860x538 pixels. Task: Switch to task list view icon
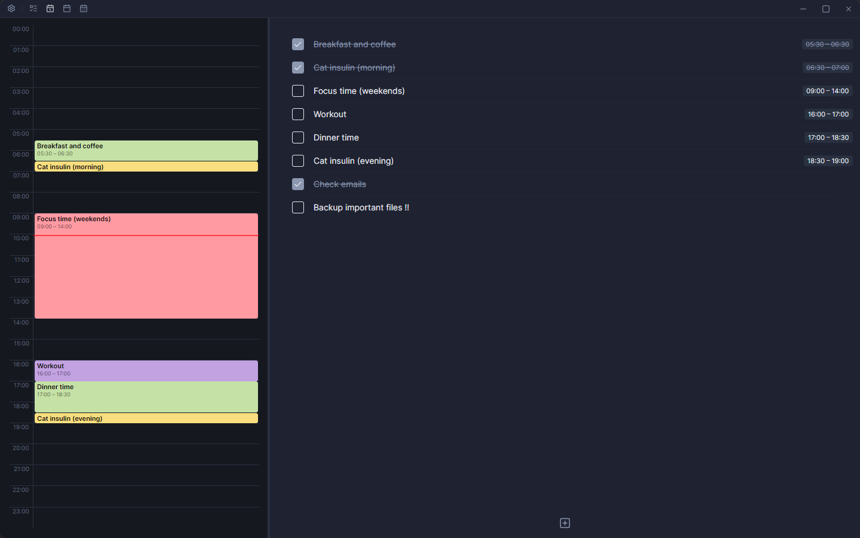tap(33, 9)
